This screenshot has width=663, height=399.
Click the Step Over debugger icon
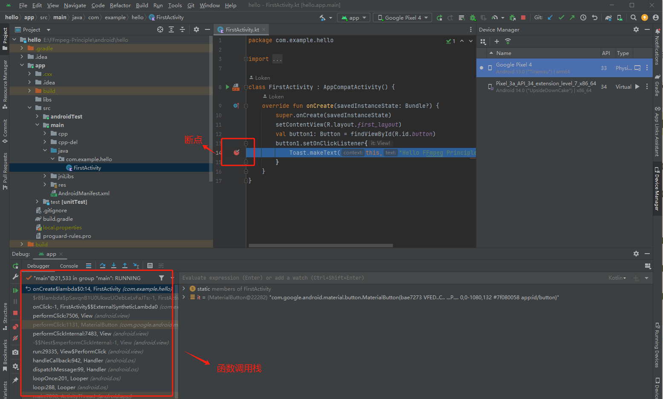coord(103,266)
